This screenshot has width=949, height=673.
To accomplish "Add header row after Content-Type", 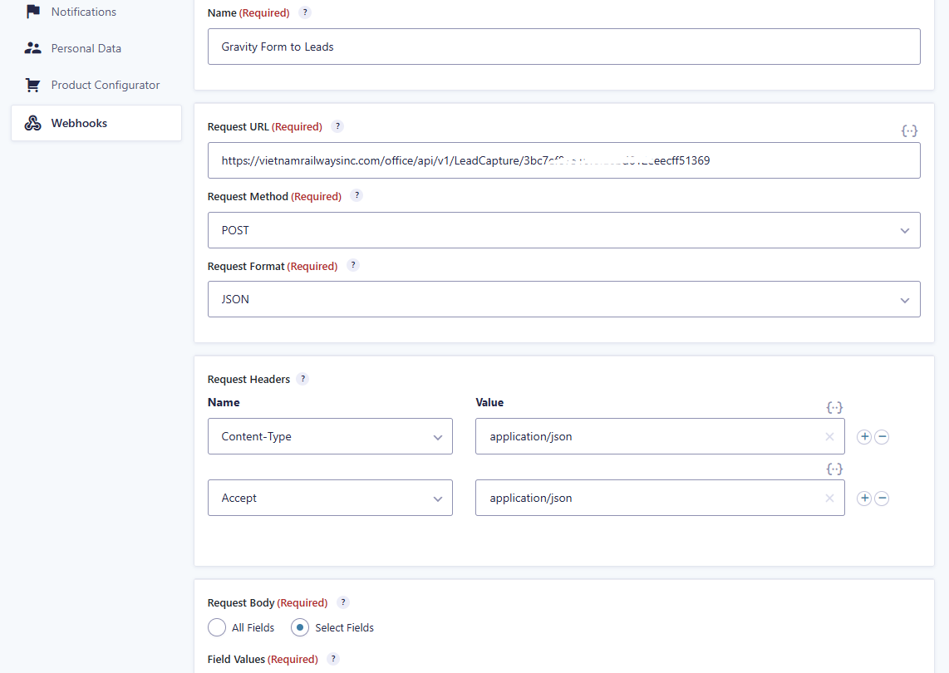I will coord(864,437).
